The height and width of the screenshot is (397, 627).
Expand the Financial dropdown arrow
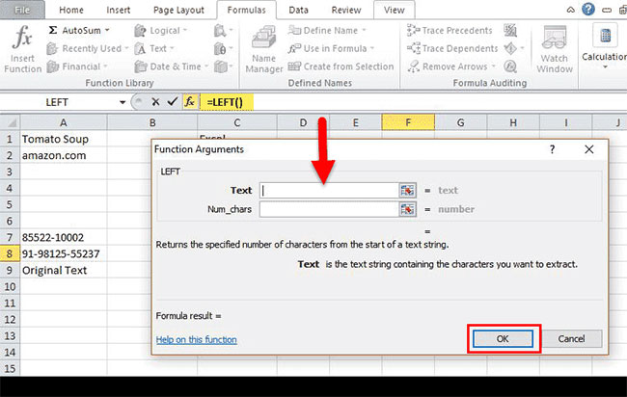(105, 66)
